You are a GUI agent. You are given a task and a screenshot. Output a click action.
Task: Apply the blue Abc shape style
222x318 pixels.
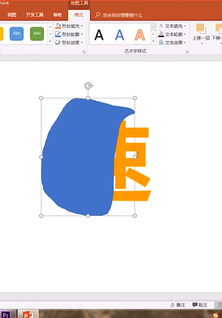pos(17,34)
